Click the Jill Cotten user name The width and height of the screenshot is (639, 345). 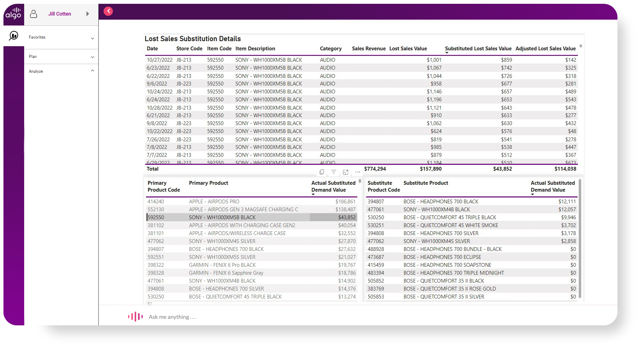[x=60, y=14]
